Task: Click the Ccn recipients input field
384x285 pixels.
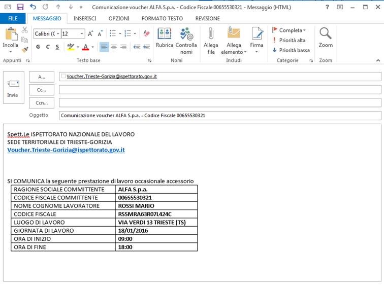Action: 220,102
